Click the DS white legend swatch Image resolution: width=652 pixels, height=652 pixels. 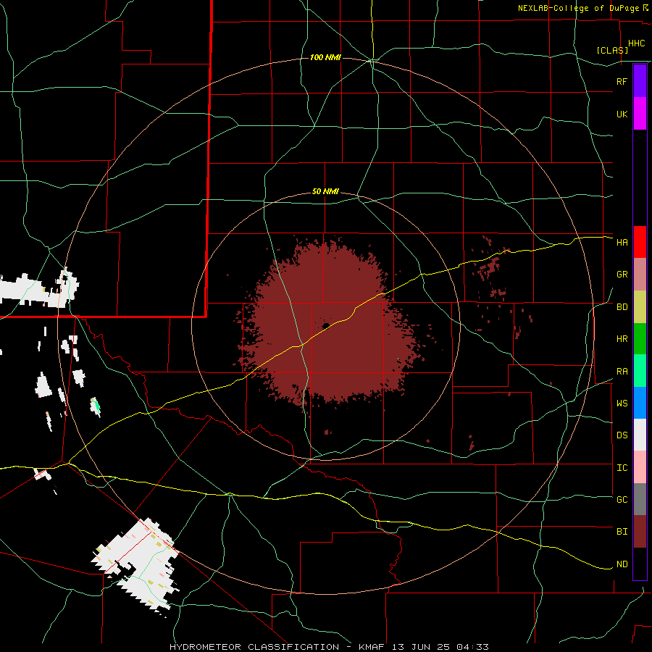(640, 435)
